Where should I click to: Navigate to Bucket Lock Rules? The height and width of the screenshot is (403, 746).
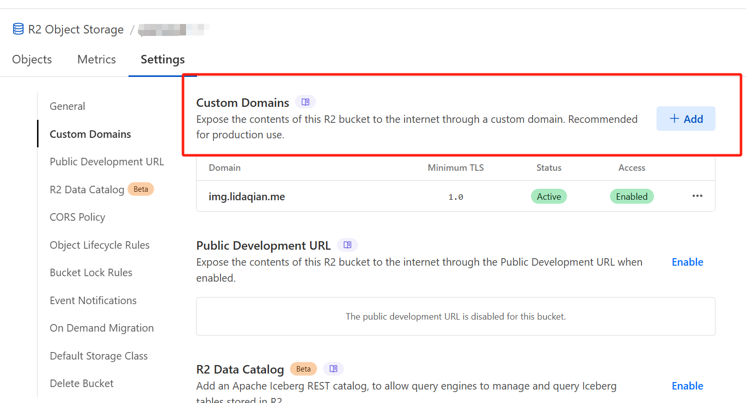pos(91,273)
